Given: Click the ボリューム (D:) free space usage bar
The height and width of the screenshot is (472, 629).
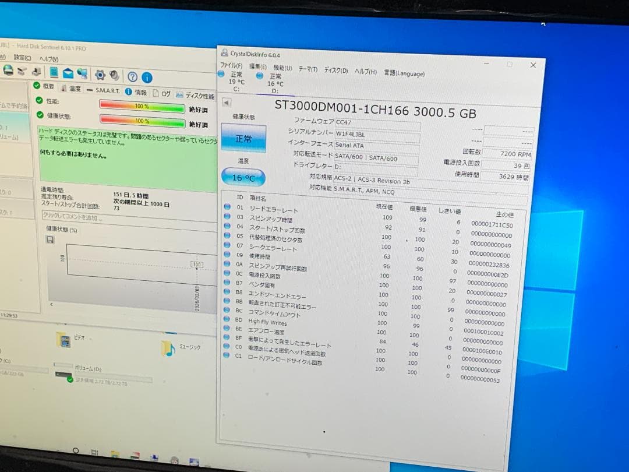Looking at the screenshot, I should (x=114, y=377).
